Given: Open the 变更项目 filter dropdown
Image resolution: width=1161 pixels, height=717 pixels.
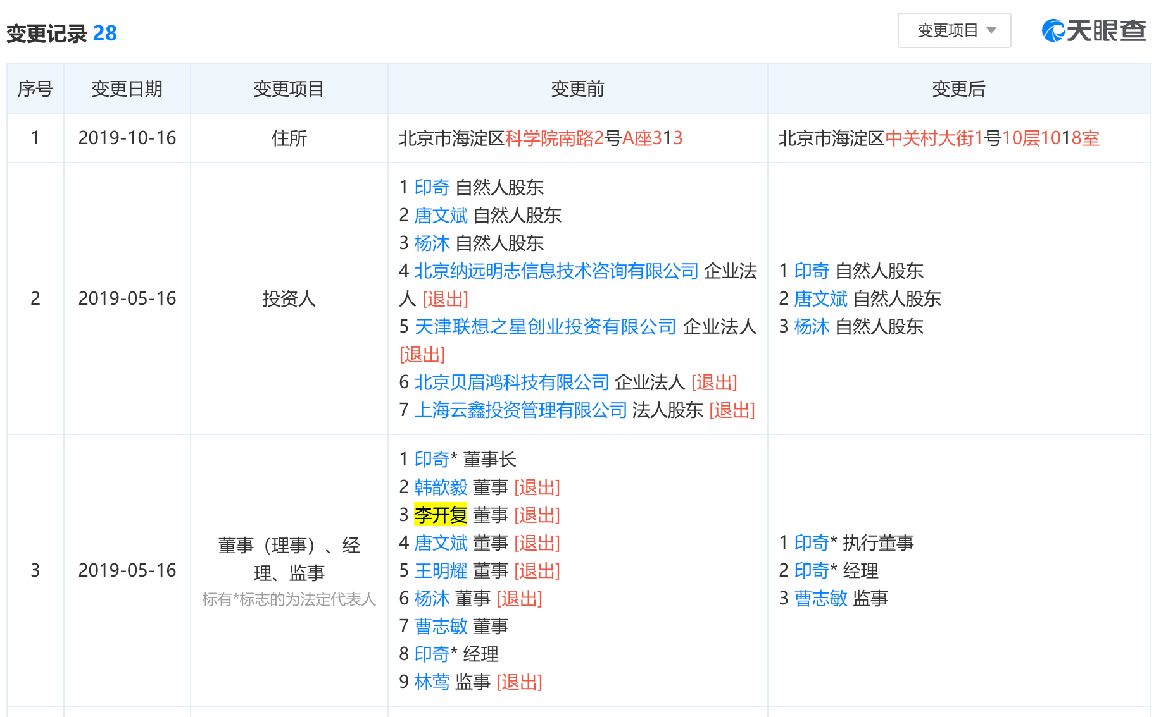Looking at the screenshot, I should point(954,30).
